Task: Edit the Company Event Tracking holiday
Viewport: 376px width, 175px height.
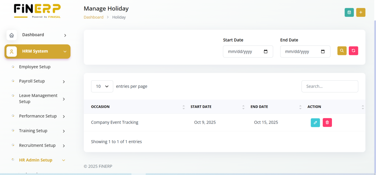Action: pos(315,123)
